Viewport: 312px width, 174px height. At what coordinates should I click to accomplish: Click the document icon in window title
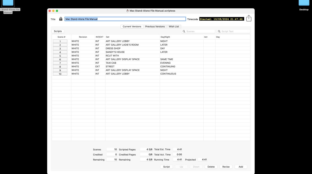pos(128,11)
